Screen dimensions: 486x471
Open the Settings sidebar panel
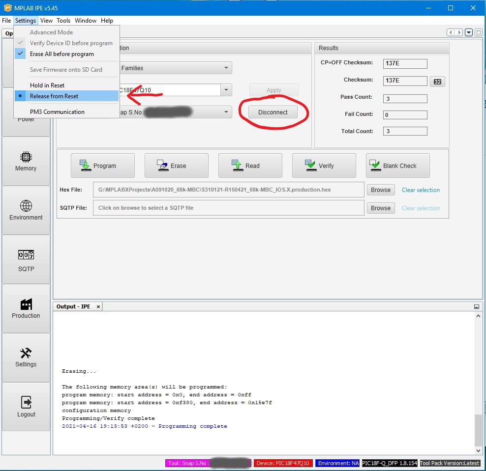pos(26,358)
